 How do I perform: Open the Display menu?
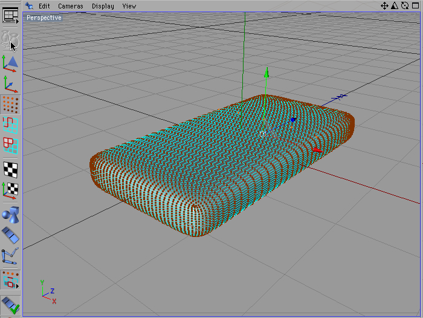(103, 6)
